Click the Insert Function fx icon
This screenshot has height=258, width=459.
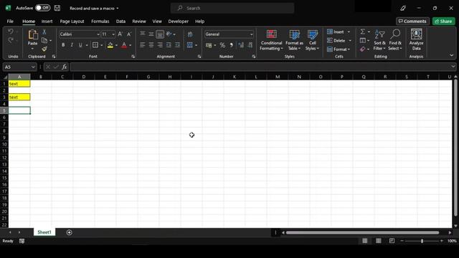tap(65, 67)
